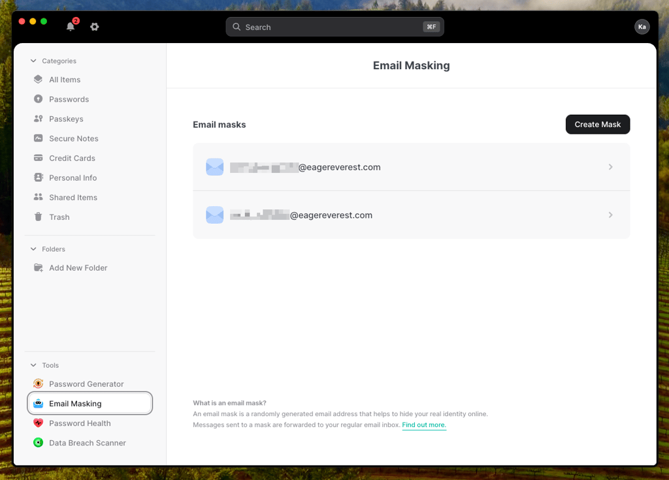
Task: Click the Email Masking page title
Action: 412,66
